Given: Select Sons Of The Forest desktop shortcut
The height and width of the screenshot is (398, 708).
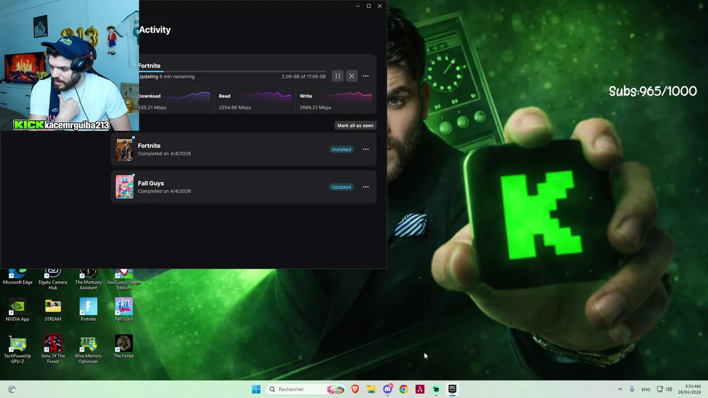Looking at the screenshot, I should pos(53,349).
